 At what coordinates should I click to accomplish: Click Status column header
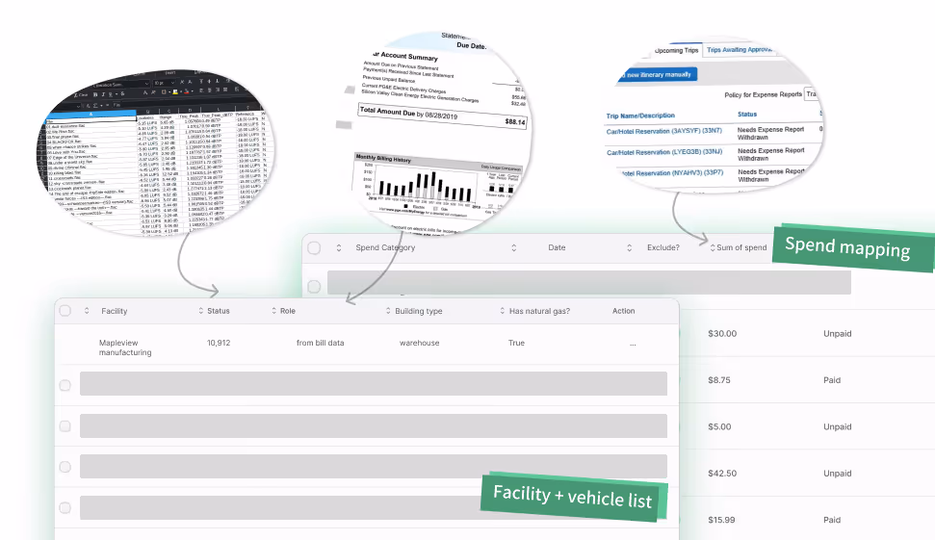[219, 311]
